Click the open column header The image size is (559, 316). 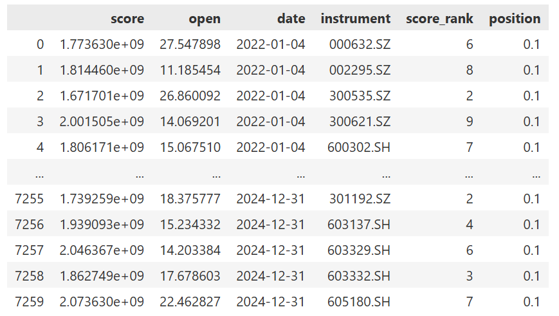pyautogui.click(x=205, y=19)
